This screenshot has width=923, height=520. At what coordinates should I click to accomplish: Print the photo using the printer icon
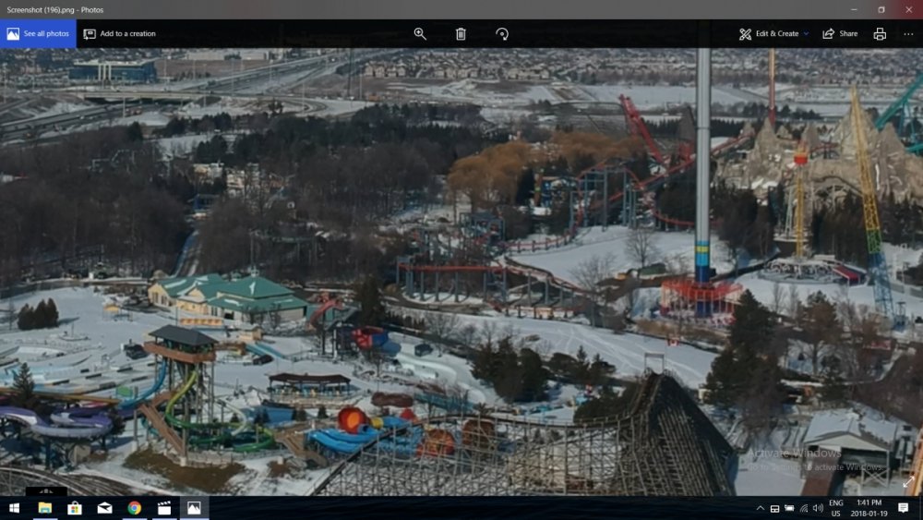click(x=880, y=34)
